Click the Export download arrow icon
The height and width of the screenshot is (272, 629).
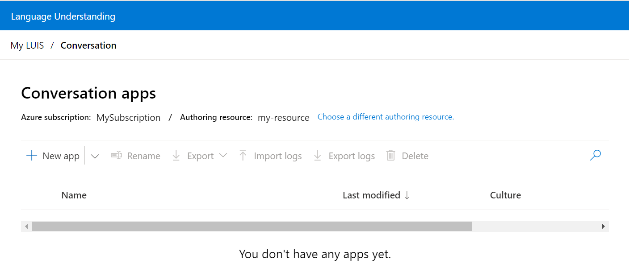pos(176,156)
